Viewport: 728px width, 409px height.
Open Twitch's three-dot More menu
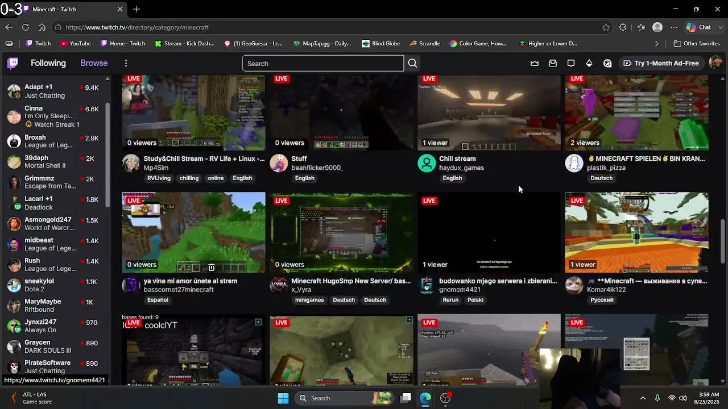[x=126, y=63]
